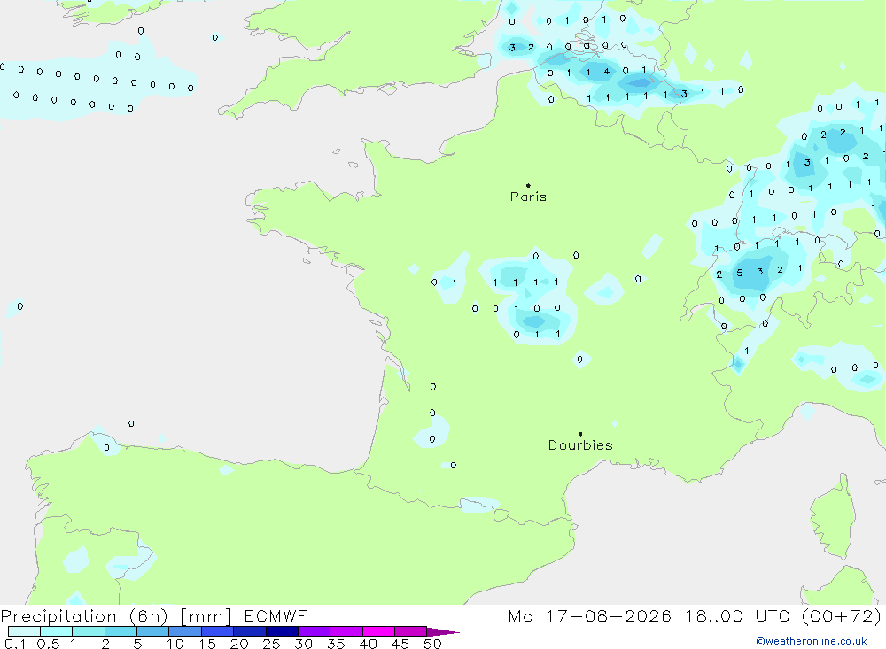Click the black dot marking Dourbies
The image size is (886, 649).
[580, 434]
